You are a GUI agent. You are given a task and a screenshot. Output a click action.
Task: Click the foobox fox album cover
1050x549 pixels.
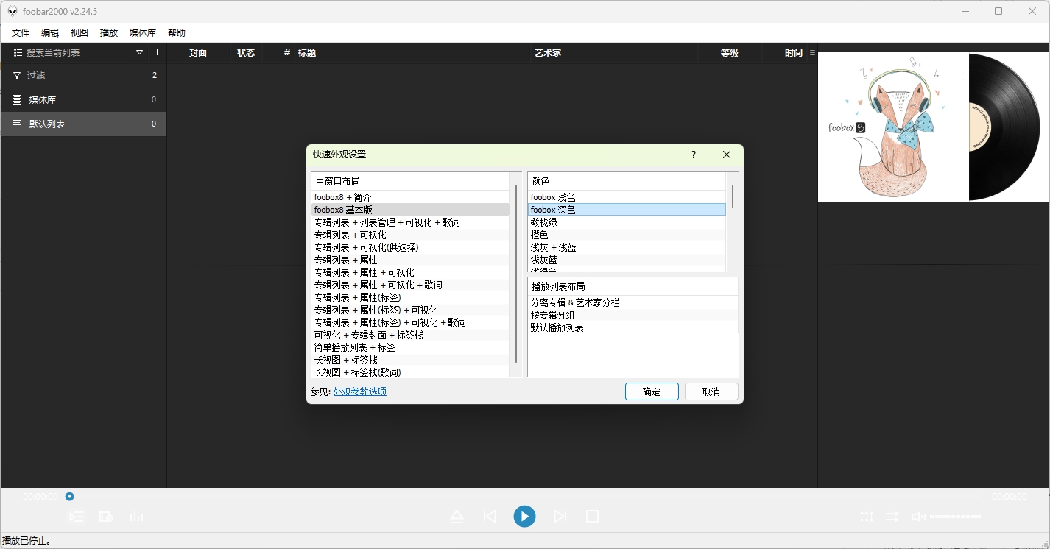pyautogui.click(x=892, y=127)
